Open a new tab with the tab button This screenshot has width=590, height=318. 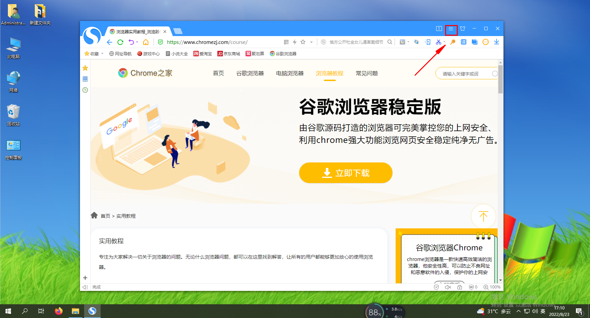(x=178, y=31)
